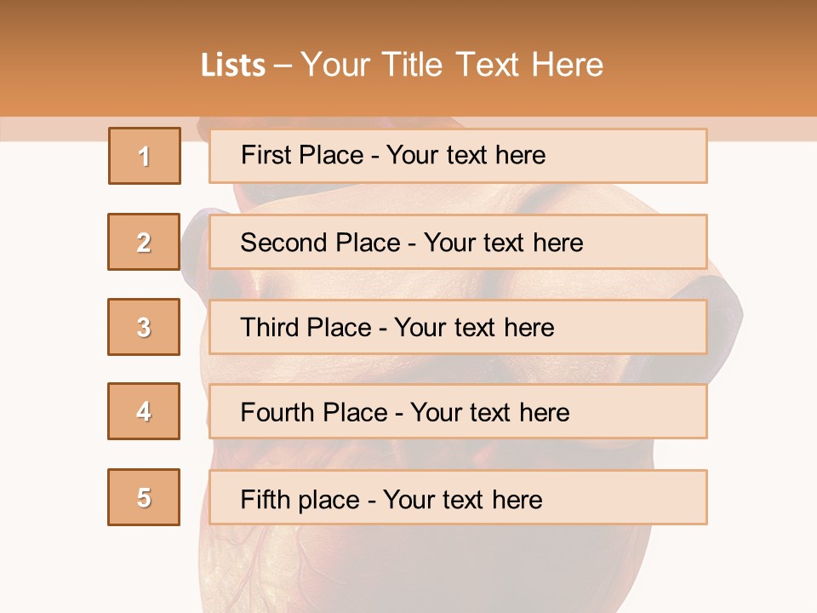Select the number 2 box
The image size is (817, 613).
pos(145,242)
